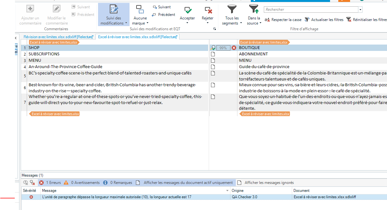The width and height of the screenshot is (387, 210).
Task: Click the Rejeter red cross icon
Action: pos(208,10)
